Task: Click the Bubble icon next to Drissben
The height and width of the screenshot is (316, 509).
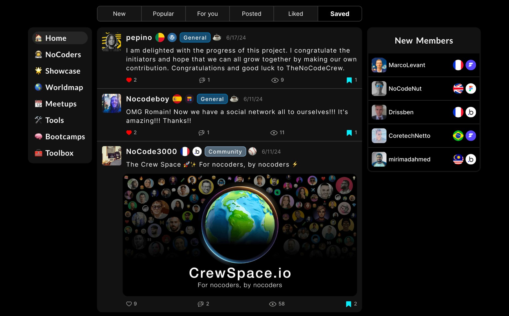Action: [x=471, y=112]
